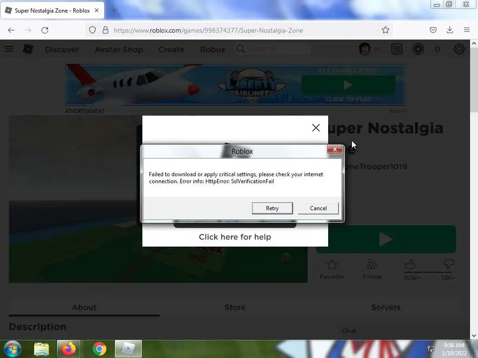Close the white launcher popup with X
Image resolution: width=478 pixels, height=358 pixels.
tap(316, 128)
